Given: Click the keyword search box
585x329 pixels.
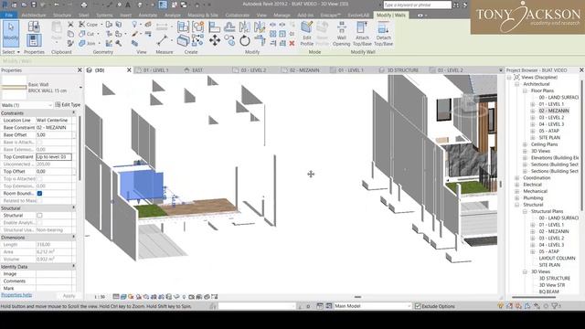Looking at the screenshot, I should tap(417, 5).
